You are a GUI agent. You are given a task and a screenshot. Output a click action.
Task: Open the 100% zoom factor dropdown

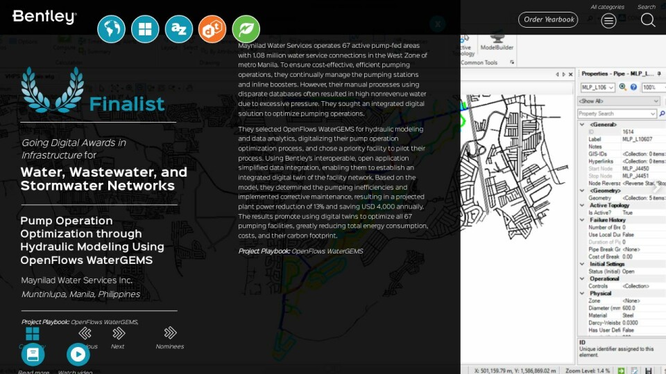(653, 87)
